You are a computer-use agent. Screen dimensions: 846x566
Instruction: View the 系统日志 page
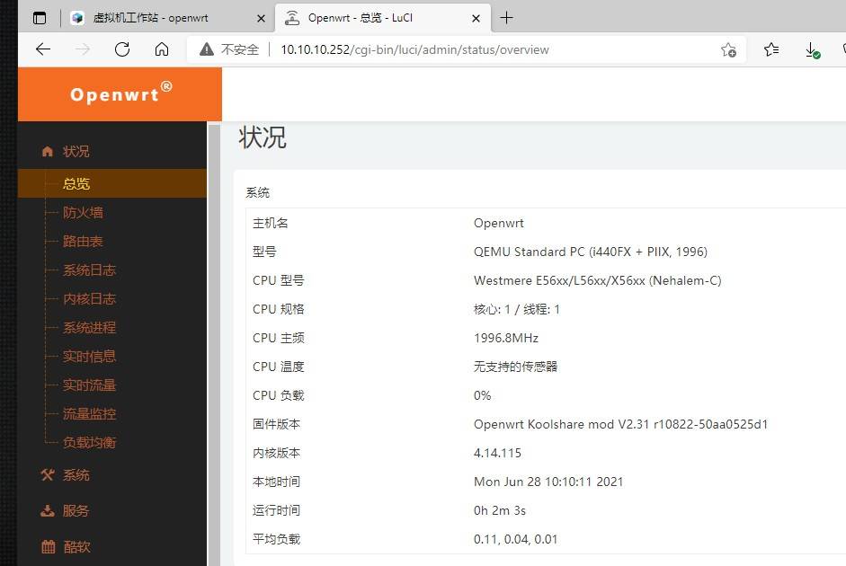point(89,270)
